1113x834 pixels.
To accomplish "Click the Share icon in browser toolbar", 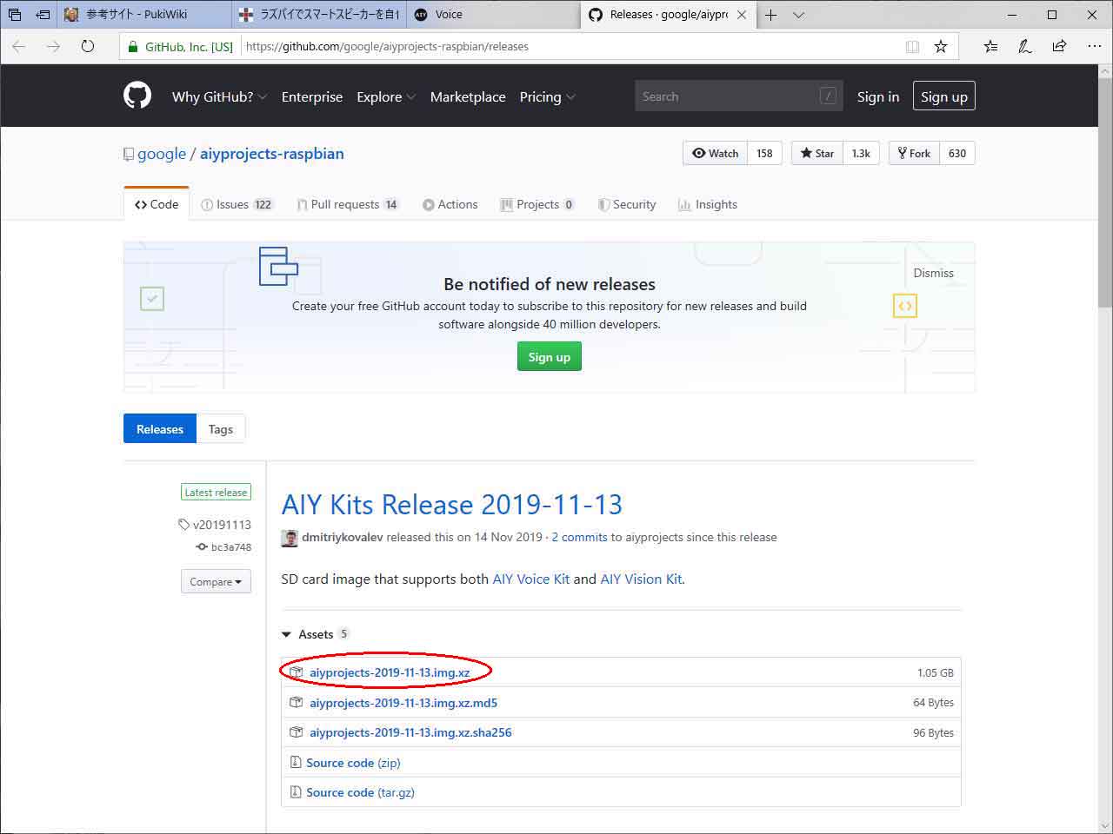I will (1059, 47).
